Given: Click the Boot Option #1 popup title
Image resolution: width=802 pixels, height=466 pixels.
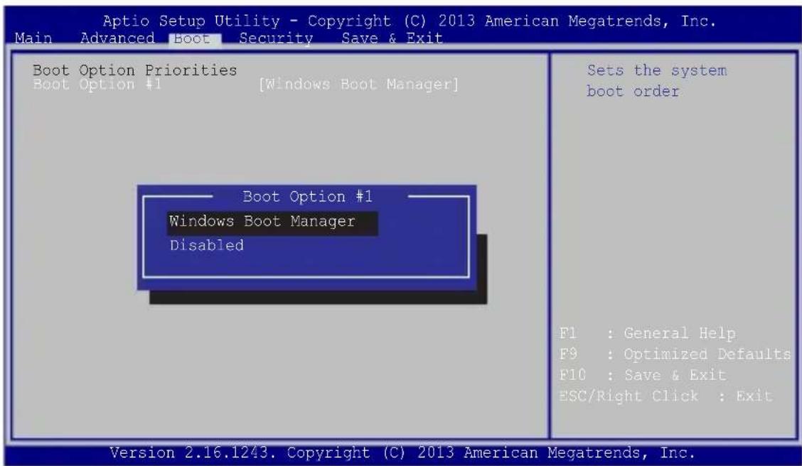Looking at the screenshot, I should [x=307, y=197].
